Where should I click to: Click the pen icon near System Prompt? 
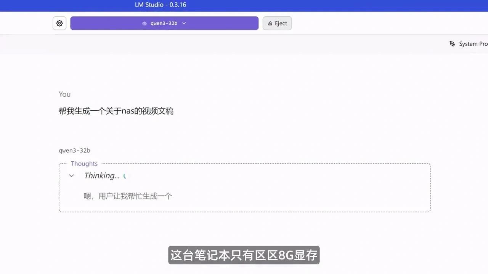click(x=452, y=44)
